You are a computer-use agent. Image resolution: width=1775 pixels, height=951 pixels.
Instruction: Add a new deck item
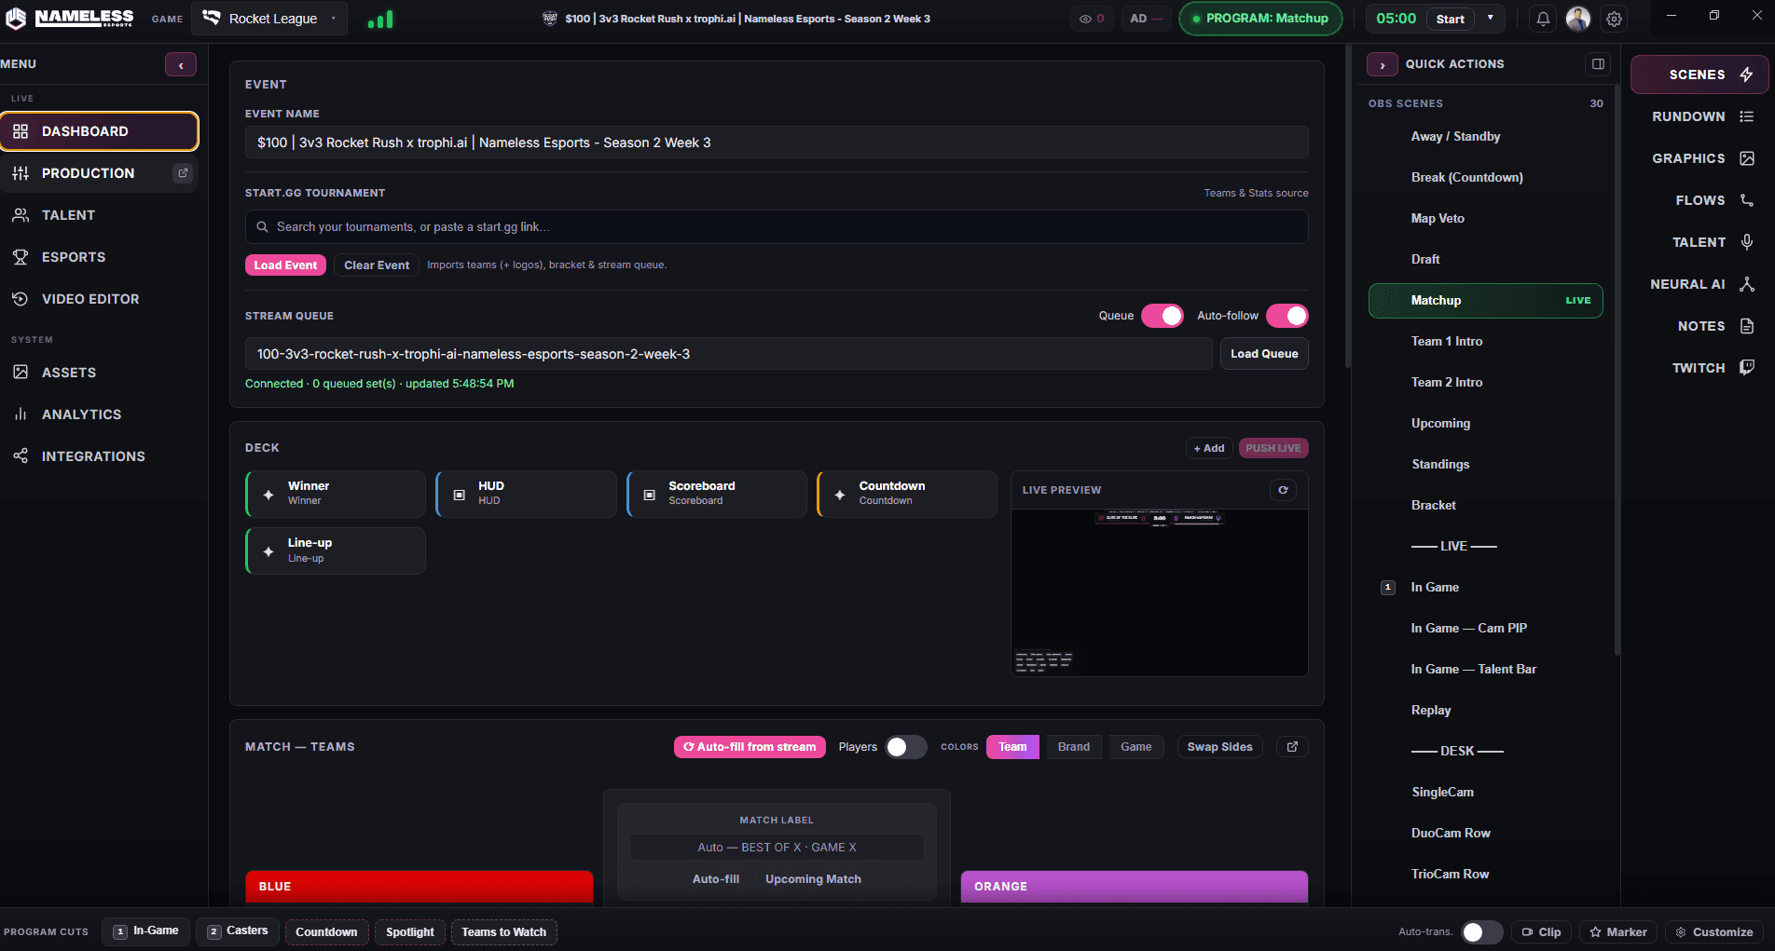point(1209,448)
